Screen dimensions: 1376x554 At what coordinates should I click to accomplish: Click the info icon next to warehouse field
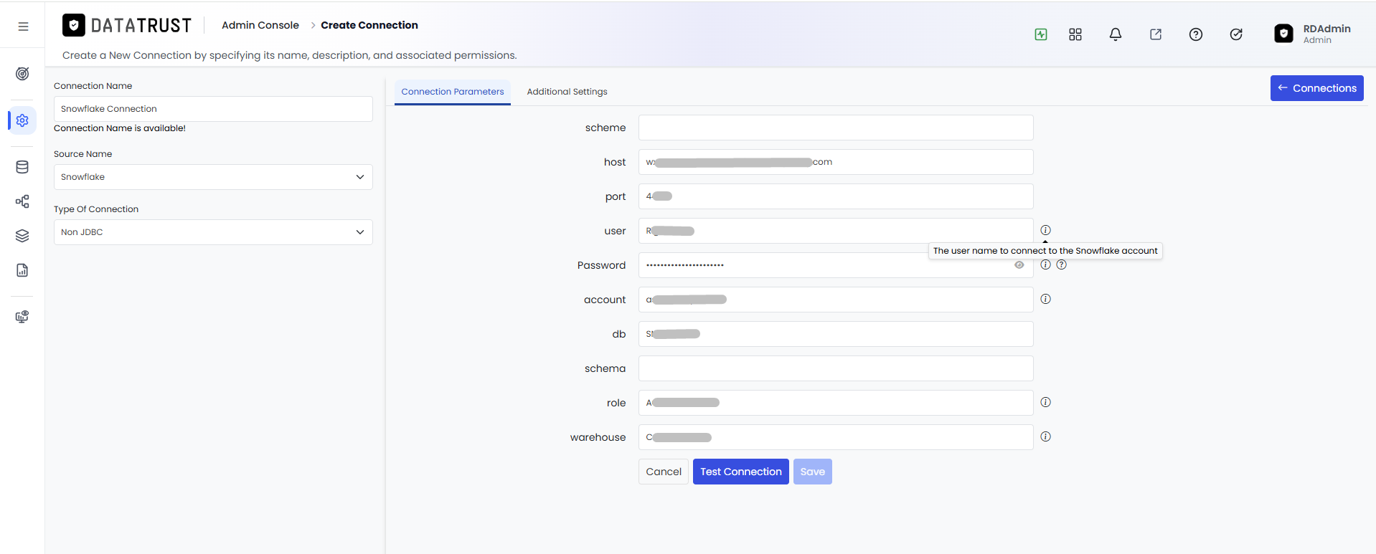(x=1046, y=436)
